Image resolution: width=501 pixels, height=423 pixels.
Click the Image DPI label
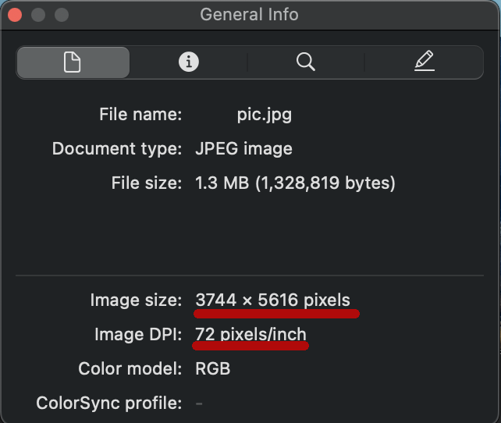coord(138,335)
